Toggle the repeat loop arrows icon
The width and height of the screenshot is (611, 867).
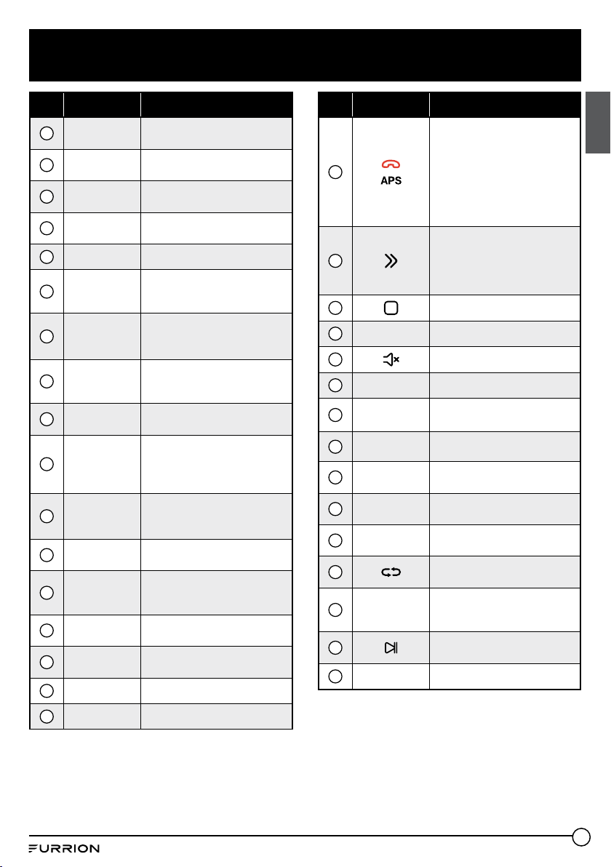pyautogui.click(x=391, y=572)
